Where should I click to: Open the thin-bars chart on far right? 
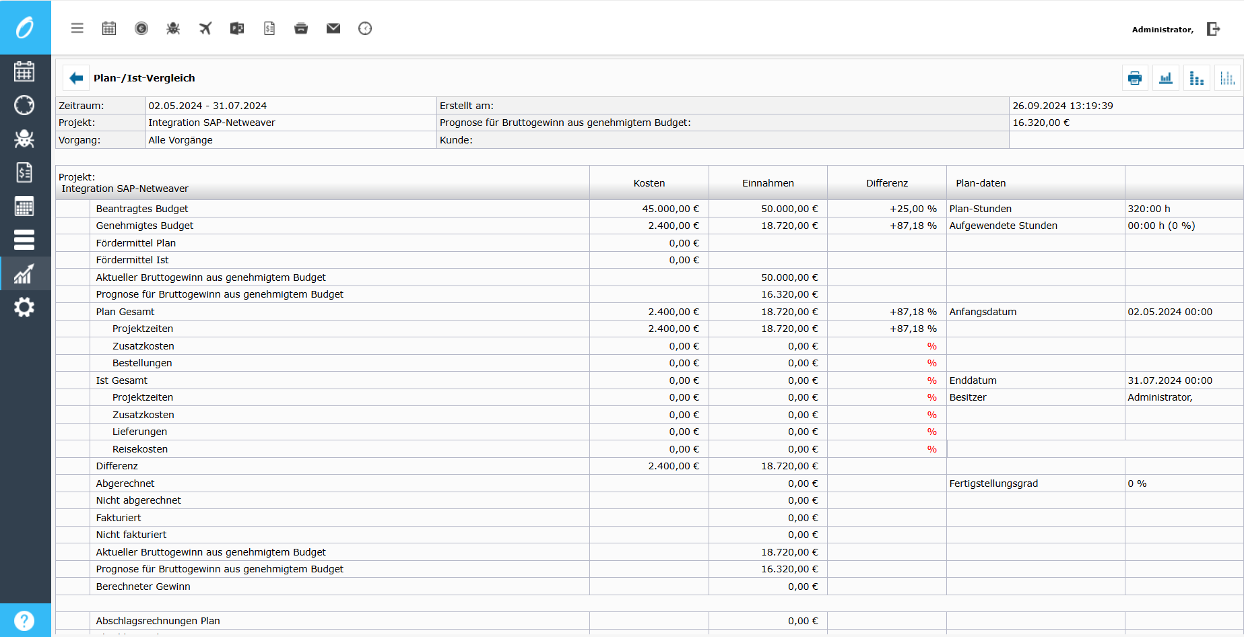click(1227, 78)
